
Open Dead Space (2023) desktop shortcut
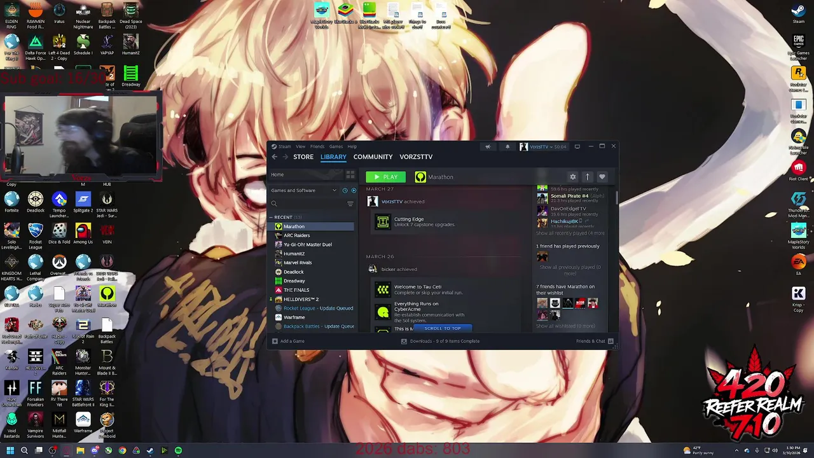(x=131, y=15)
